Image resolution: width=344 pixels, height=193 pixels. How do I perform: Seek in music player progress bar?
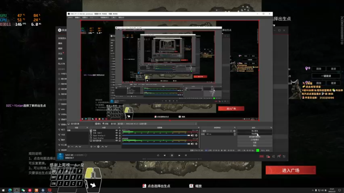coord(172,159)
